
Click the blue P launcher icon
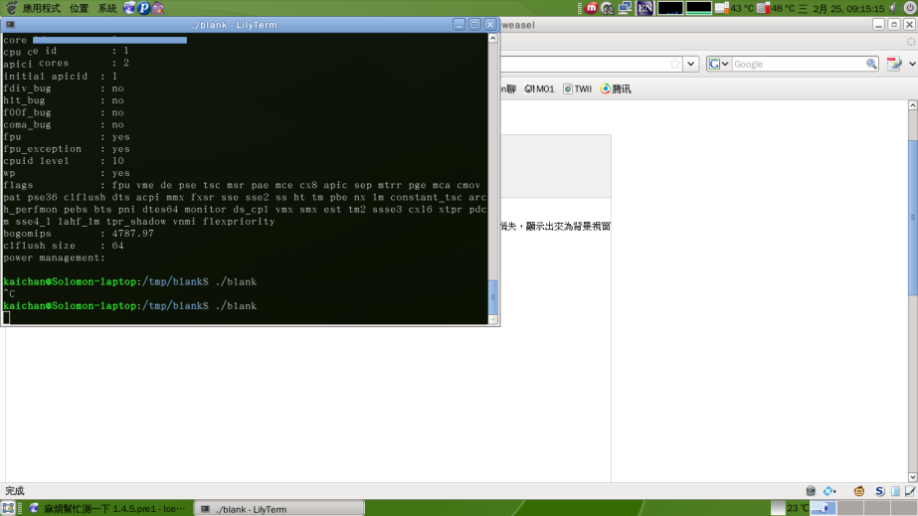pos(143,8)
